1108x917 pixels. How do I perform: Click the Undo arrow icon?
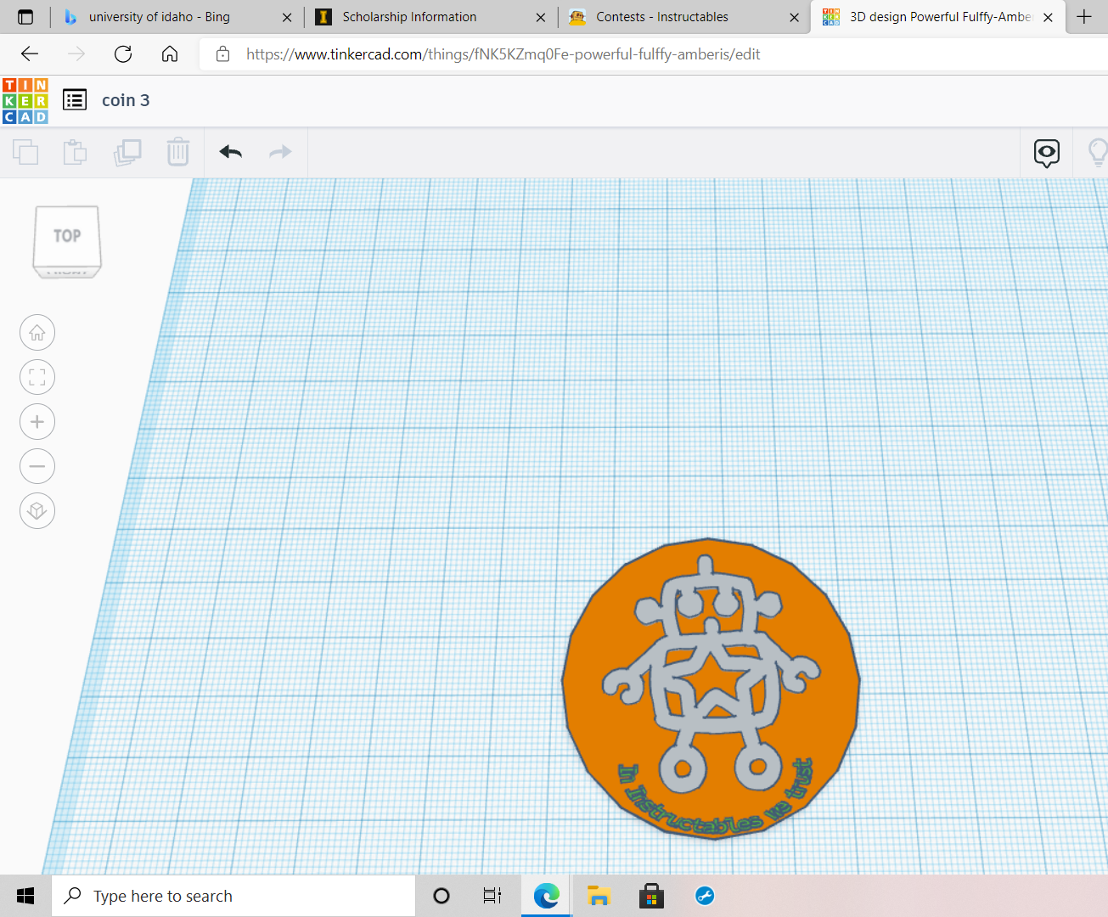[x=229, y=152]
